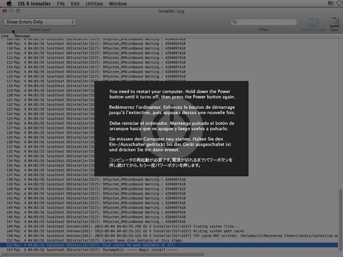The height and width of the screenshot is (257, 343).
Task: Click the Spanish Debe reiniciar message
Action: [x=172, y=126]
